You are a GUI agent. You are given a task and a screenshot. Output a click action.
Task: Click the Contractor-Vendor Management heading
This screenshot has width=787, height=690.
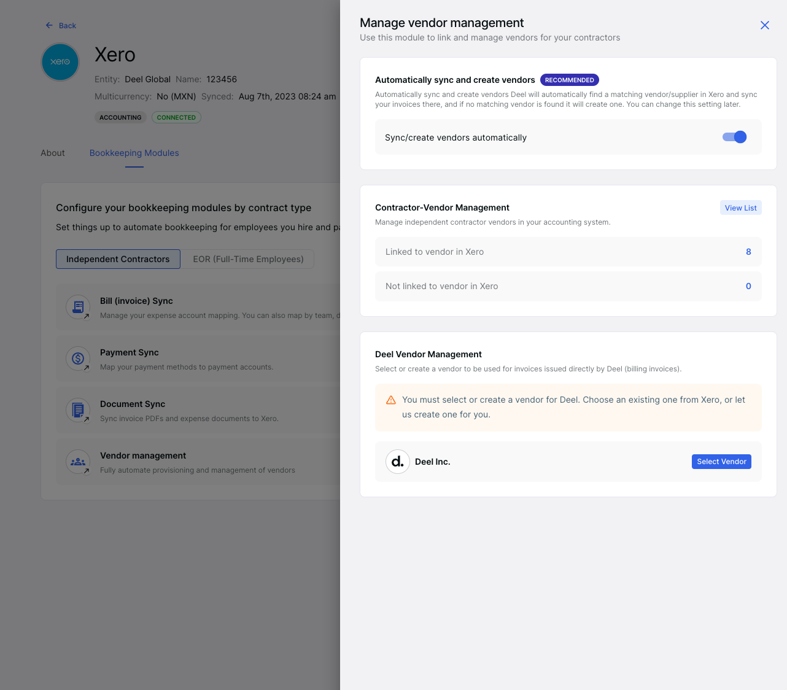(x=442, y=207)
